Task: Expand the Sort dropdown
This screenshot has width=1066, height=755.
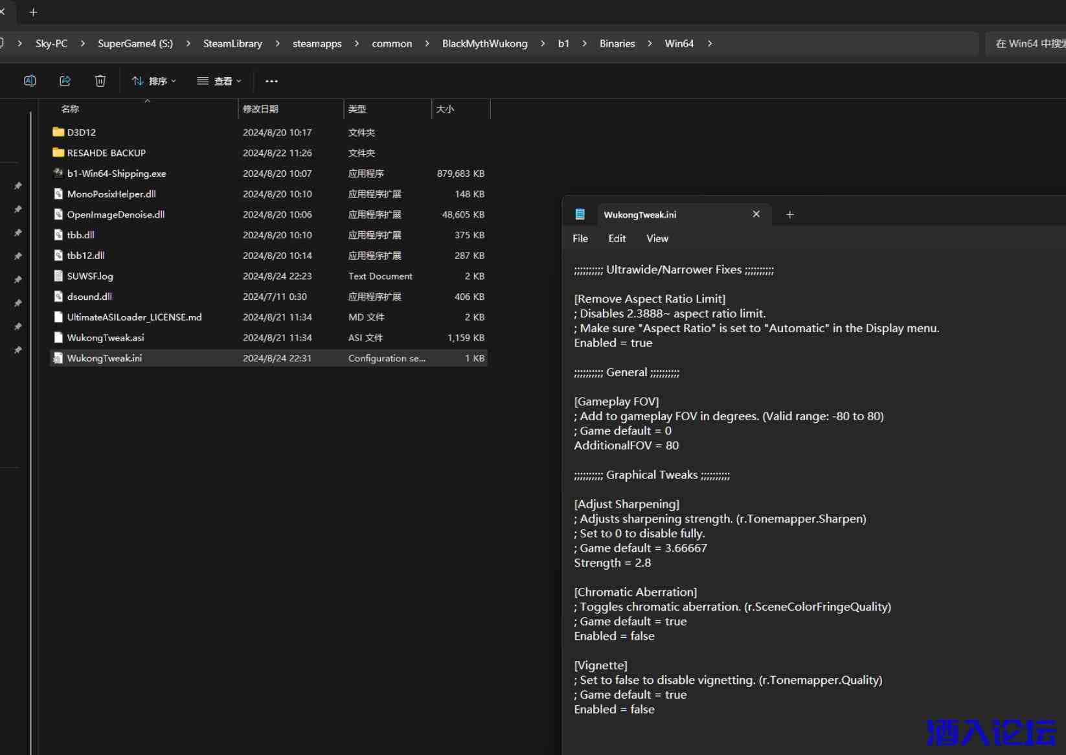Action: pyautogui.click(x=154, y=81)
